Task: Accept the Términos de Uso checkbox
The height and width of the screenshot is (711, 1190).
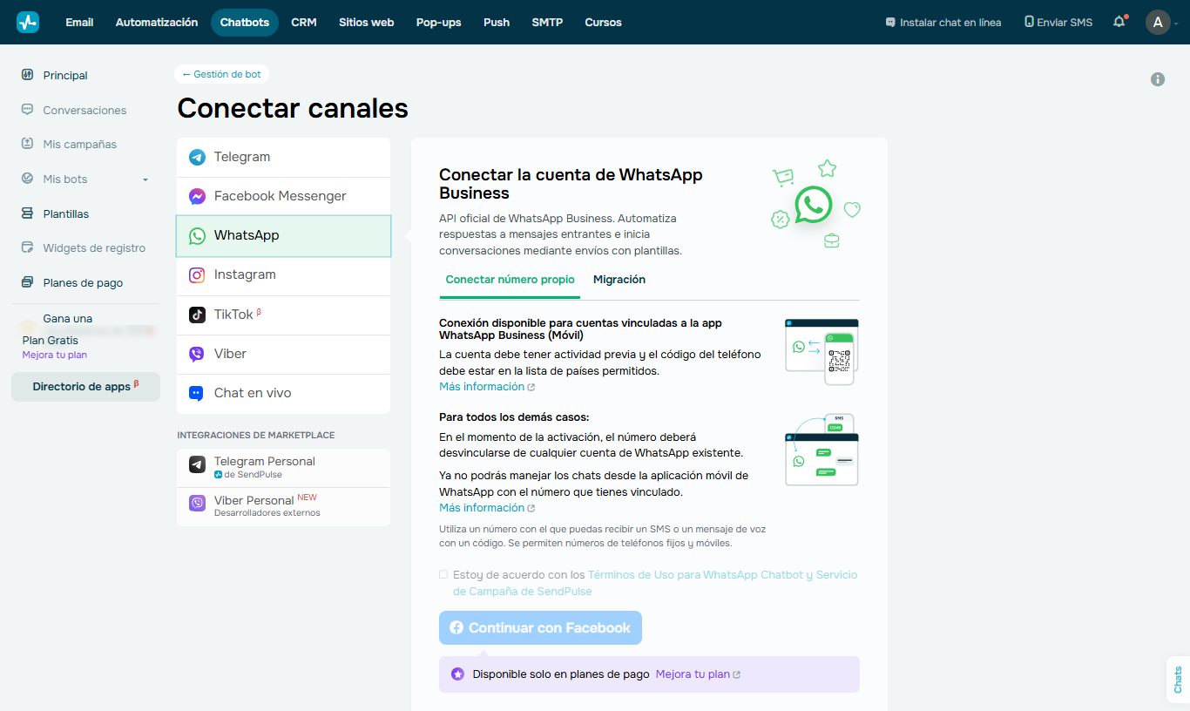Action: click(x=443, y=574)
